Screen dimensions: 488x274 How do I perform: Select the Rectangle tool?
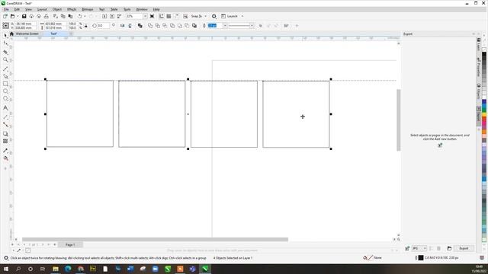tap(5, 84)
